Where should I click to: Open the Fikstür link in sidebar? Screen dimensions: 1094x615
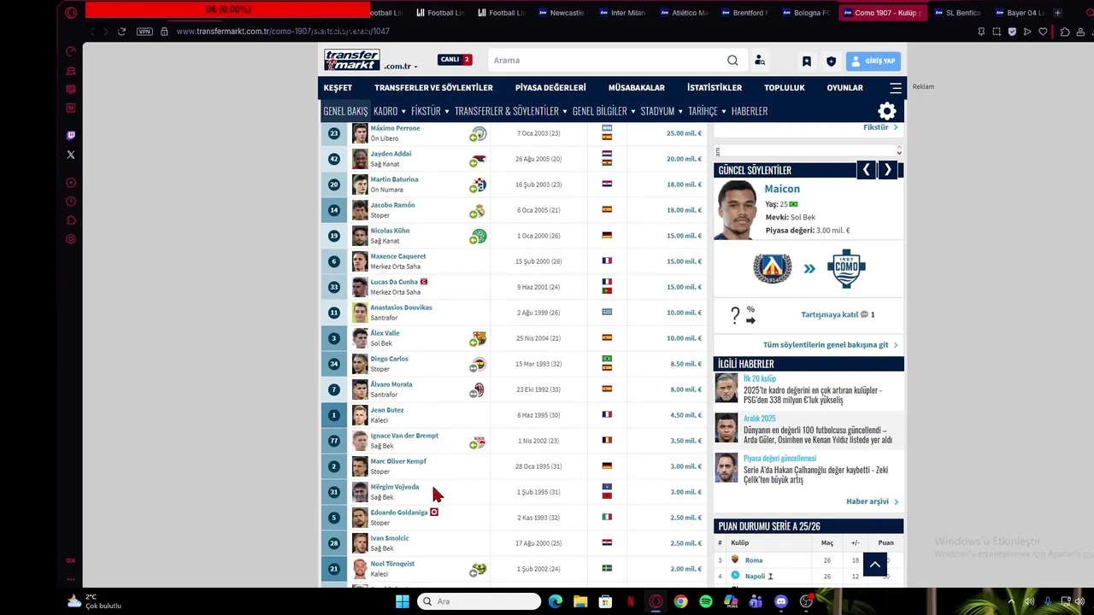876,127
